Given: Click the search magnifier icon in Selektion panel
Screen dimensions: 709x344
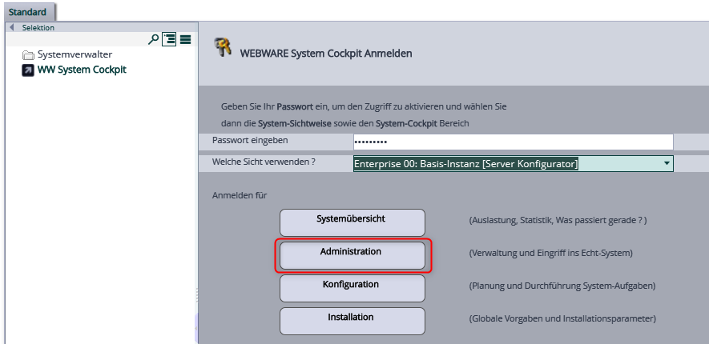Looking at the screenshot, I should tap(154, 39).
